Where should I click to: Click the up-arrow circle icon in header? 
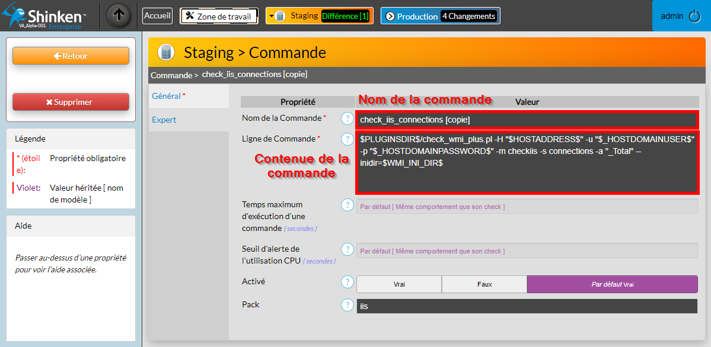[x=119, y=15]
